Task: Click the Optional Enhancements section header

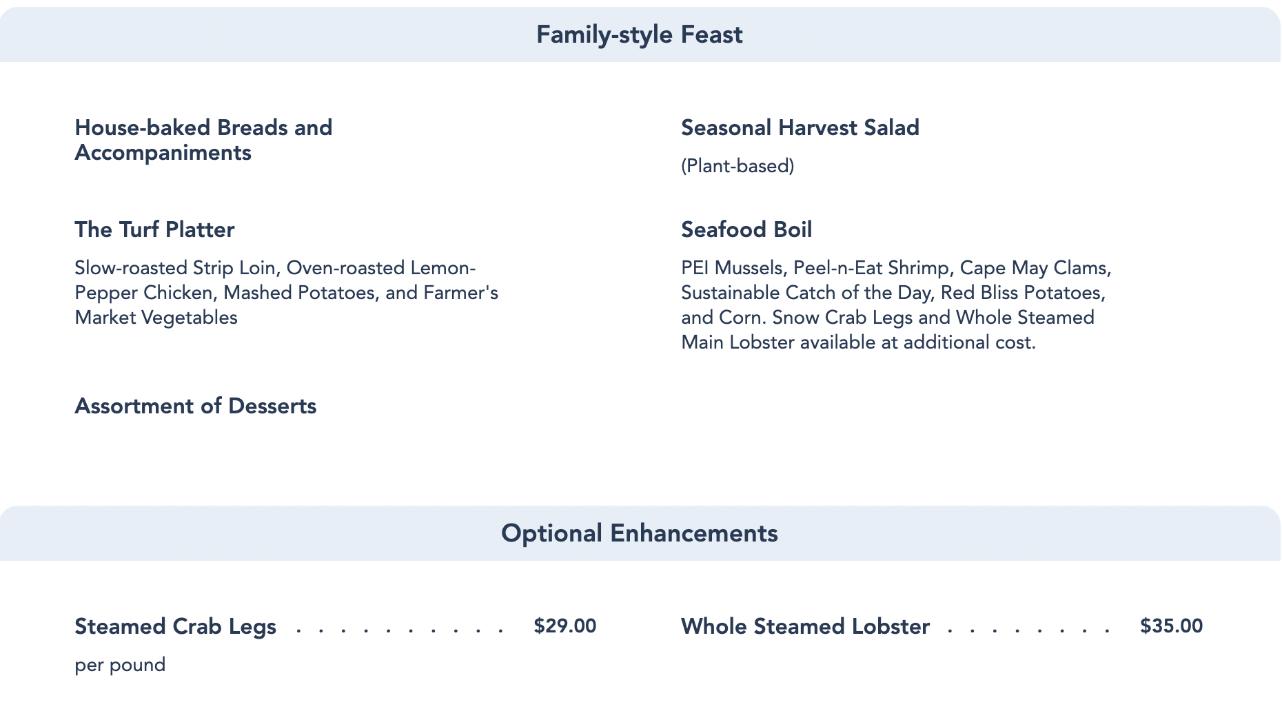Action: tap(639, 533)
